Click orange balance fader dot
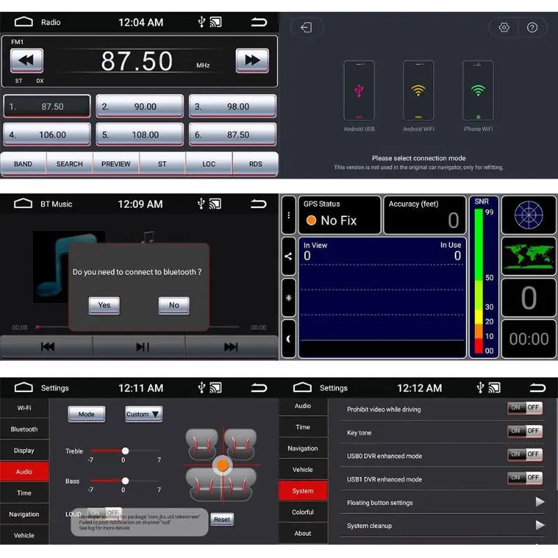Image resolution: width=558 pixels, height=558 pixels. [x=223, y=465]
